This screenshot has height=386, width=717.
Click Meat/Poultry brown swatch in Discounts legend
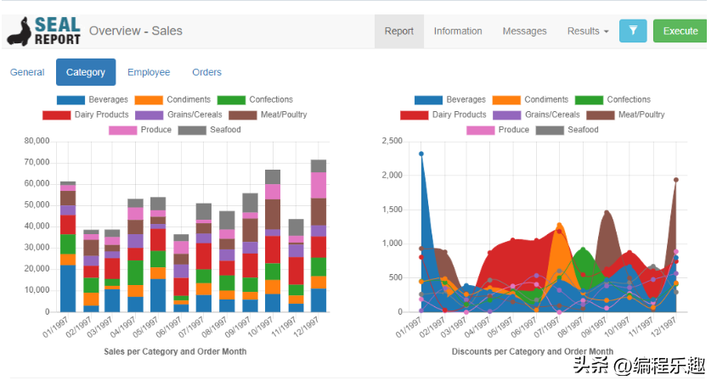pos(601,115)
